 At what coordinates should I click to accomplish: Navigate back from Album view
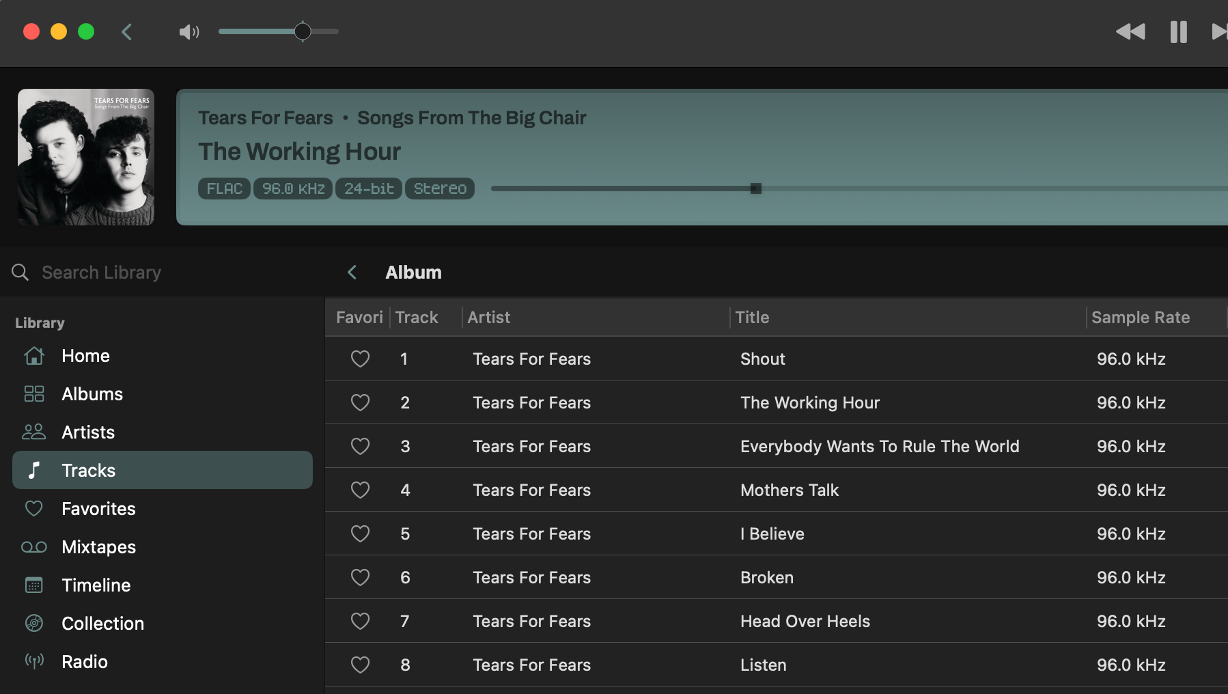click(352, 273)
